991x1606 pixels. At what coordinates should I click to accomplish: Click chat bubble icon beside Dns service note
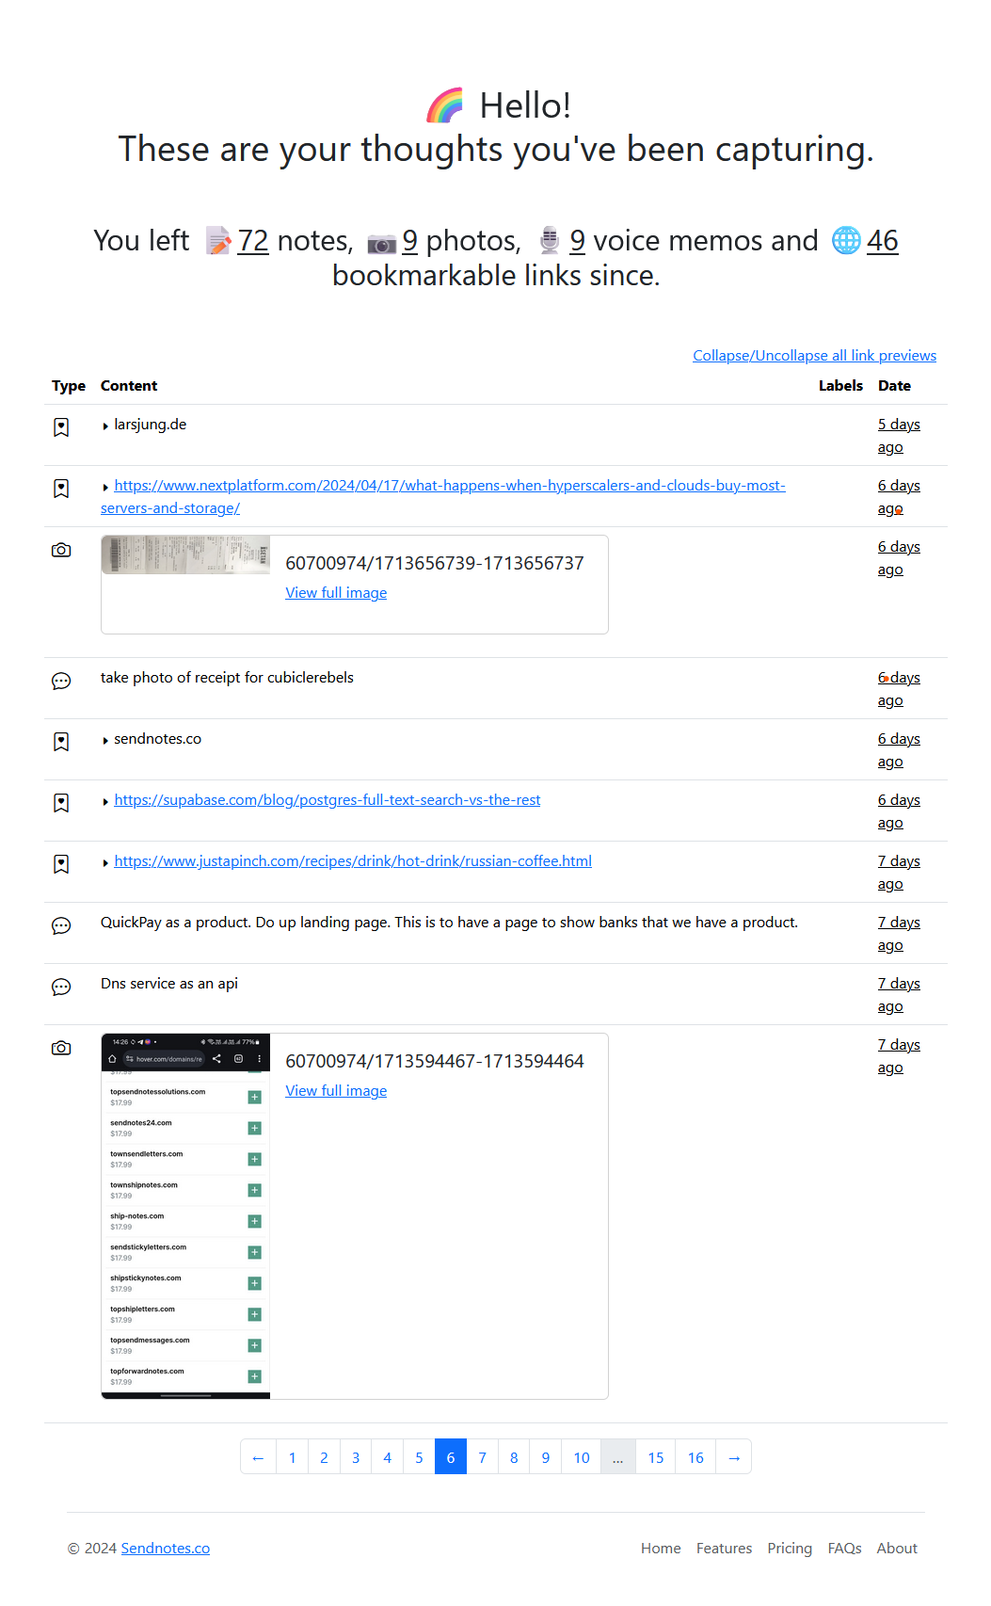tap(61, 987)
